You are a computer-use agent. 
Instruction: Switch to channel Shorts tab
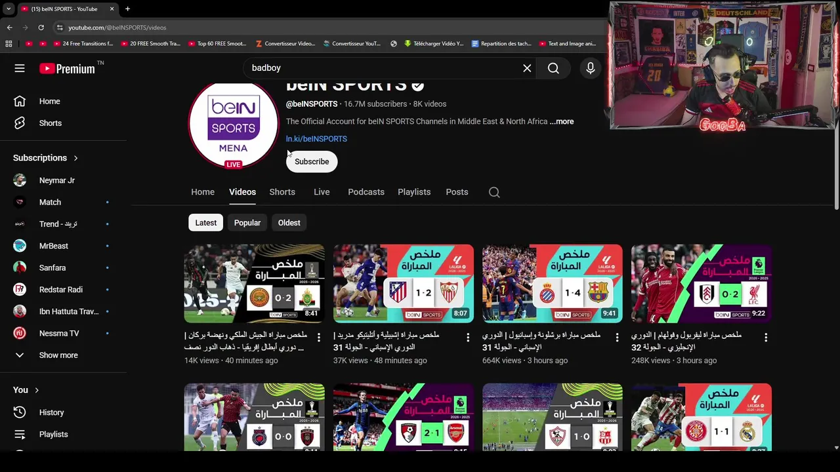(x=282, y=192)
